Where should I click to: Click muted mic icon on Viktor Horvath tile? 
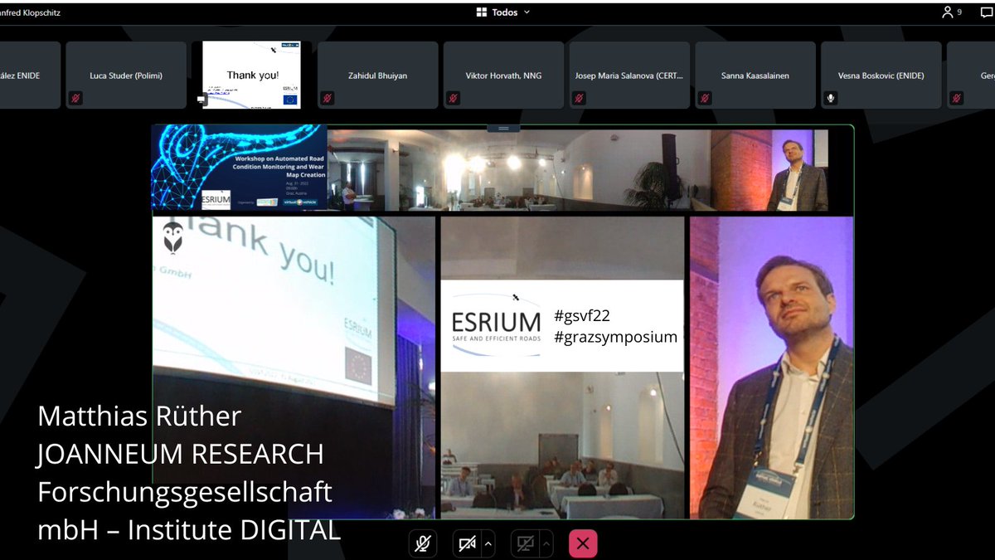pyautogui.click(x=454, y=99)
